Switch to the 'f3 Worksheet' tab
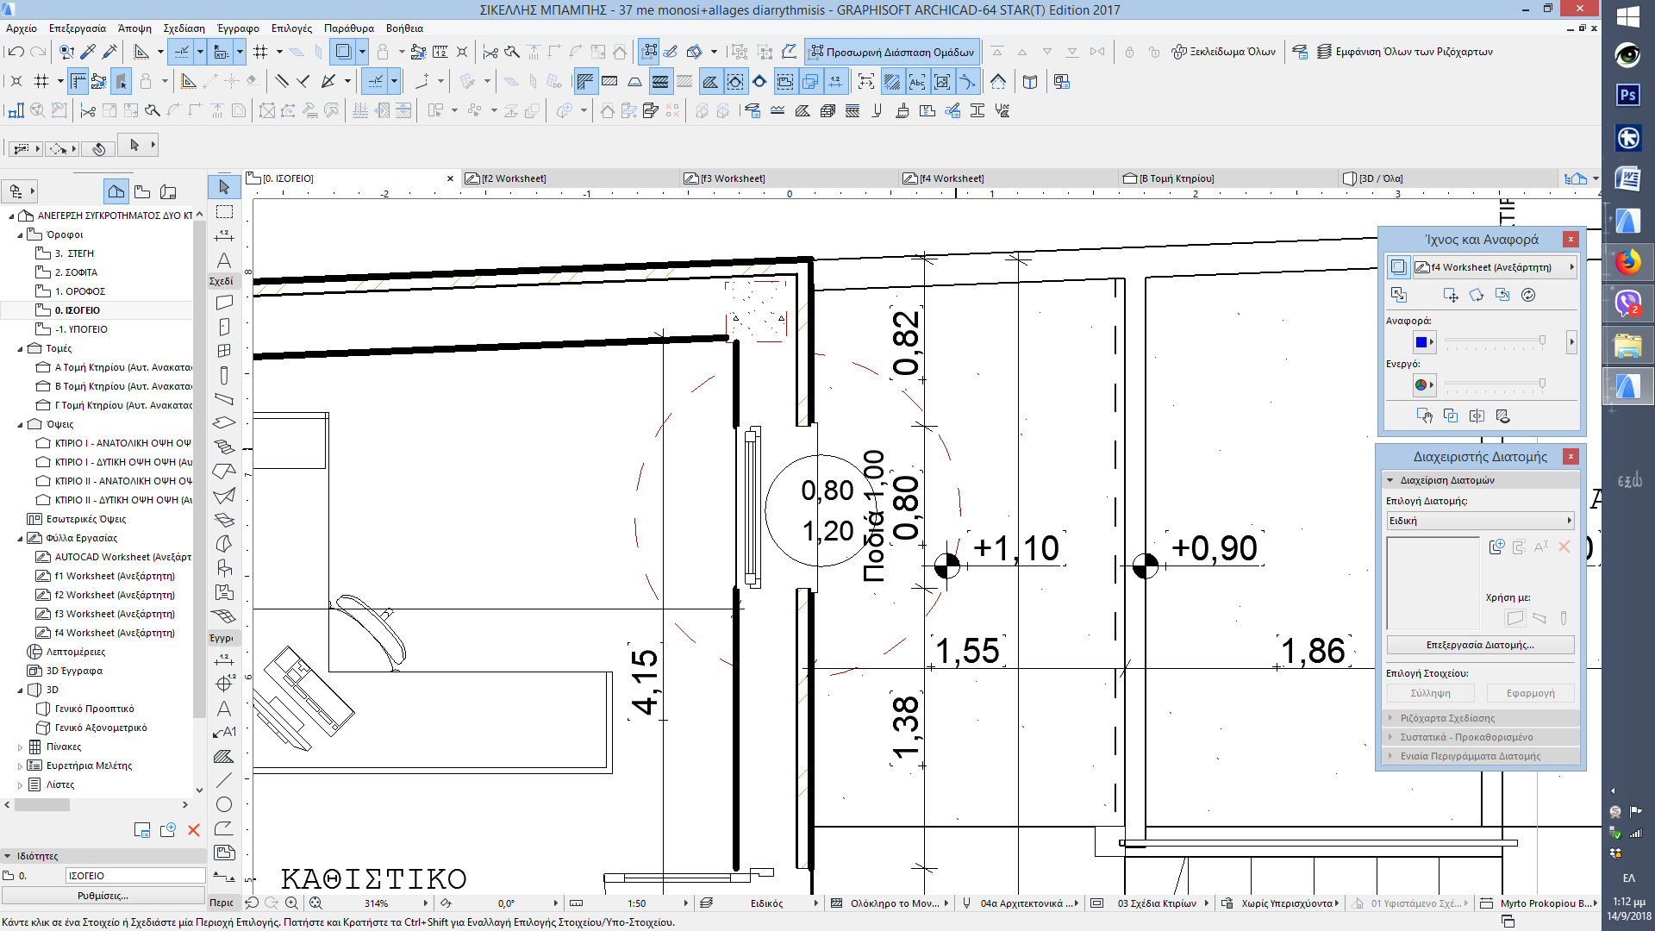 point(732,178)
